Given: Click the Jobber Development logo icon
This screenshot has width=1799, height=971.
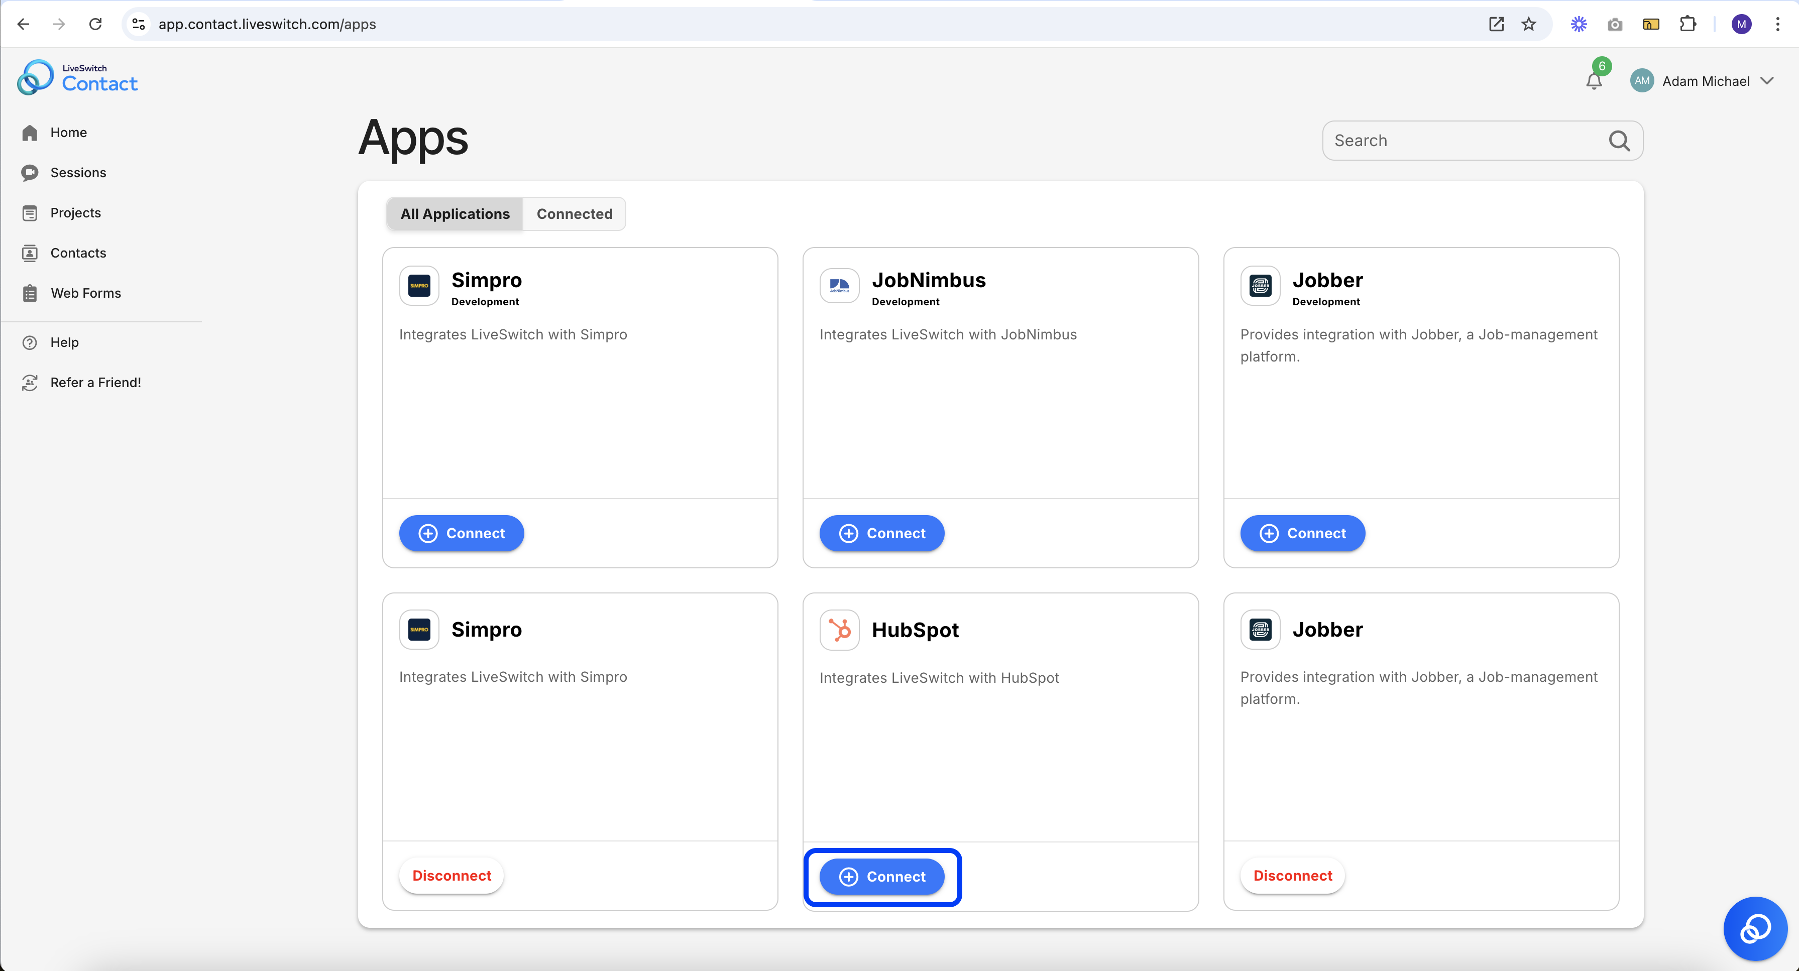Looking at the screenshot, I should (x=1260, y=286).
